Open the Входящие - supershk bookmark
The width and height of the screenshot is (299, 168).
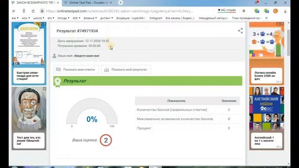coord(131,18)
